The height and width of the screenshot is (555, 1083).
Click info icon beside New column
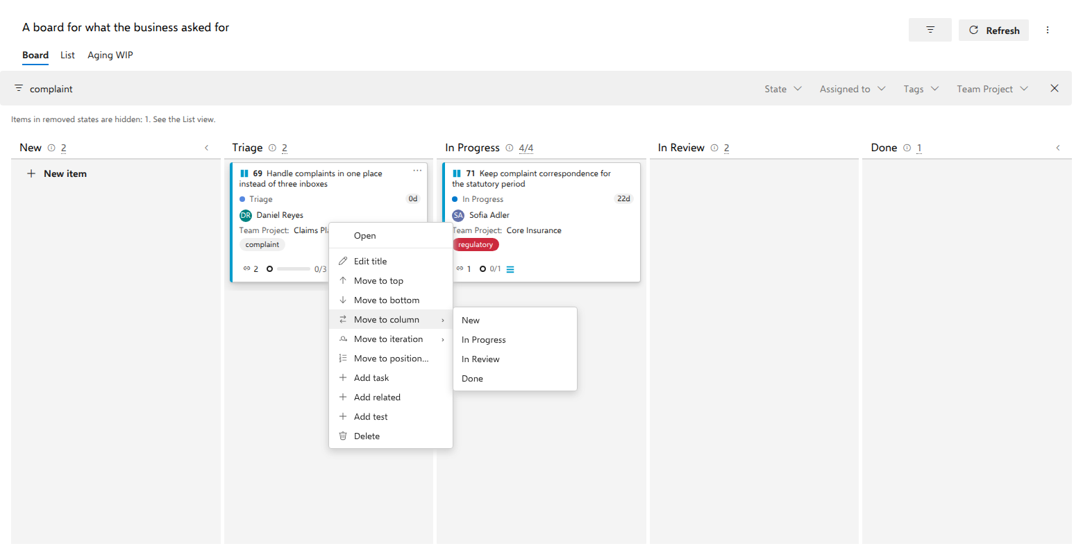click(51, 148)
